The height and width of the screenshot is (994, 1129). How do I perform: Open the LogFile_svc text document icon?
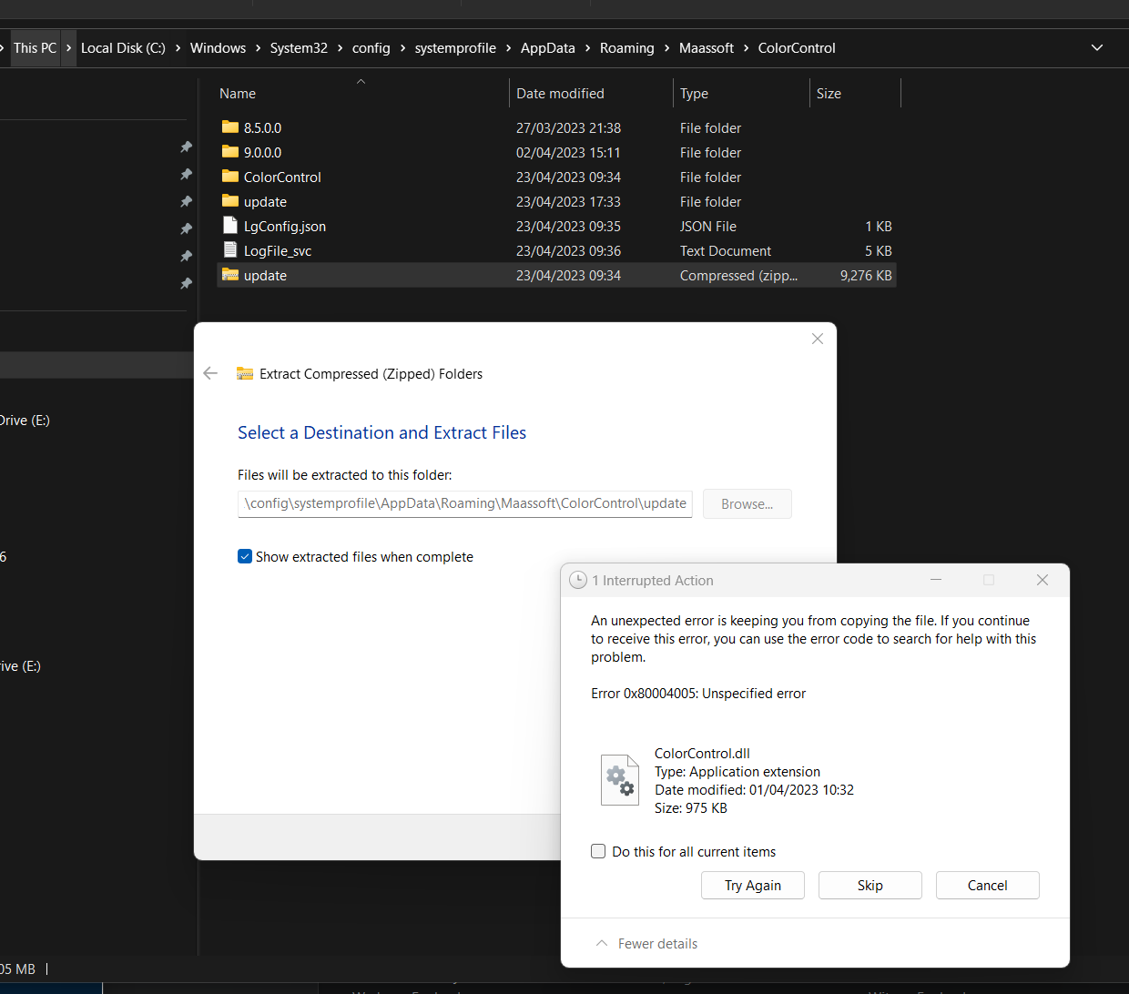coord(229,250)
